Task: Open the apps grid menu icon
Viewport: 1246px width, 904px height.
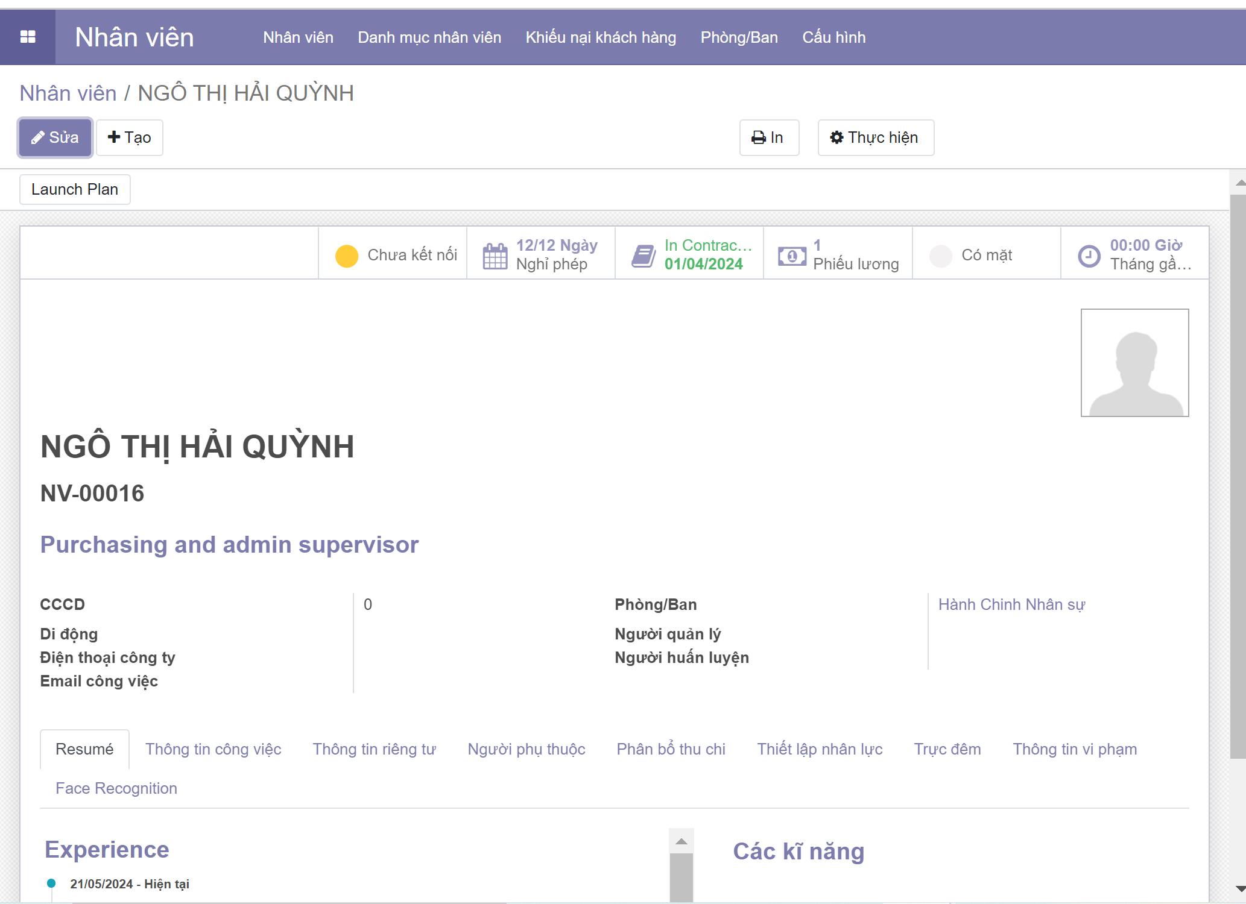Action: 28,37
